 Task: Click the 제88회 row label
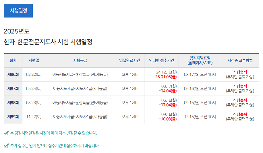[x=13, y=103]
